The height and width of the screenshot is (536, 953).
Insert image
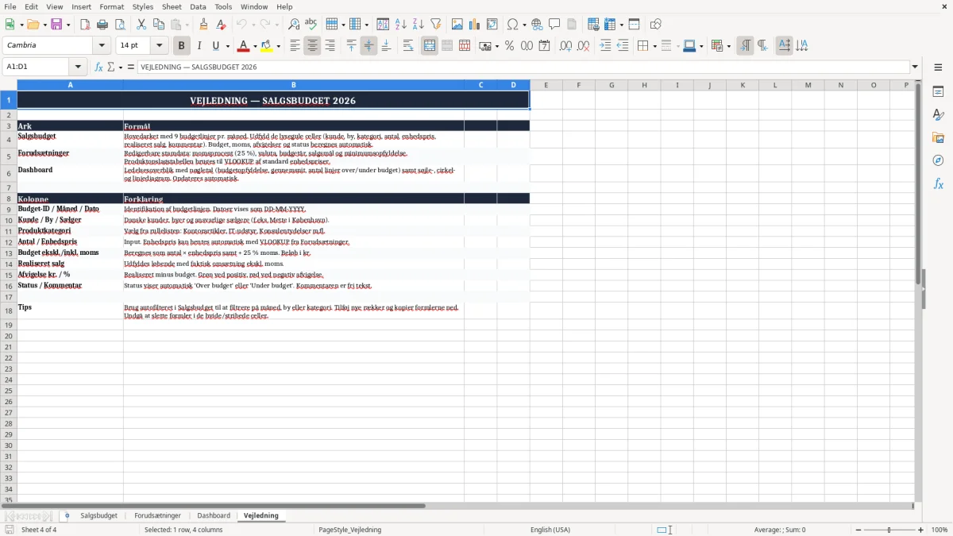(x=457, y=25)
